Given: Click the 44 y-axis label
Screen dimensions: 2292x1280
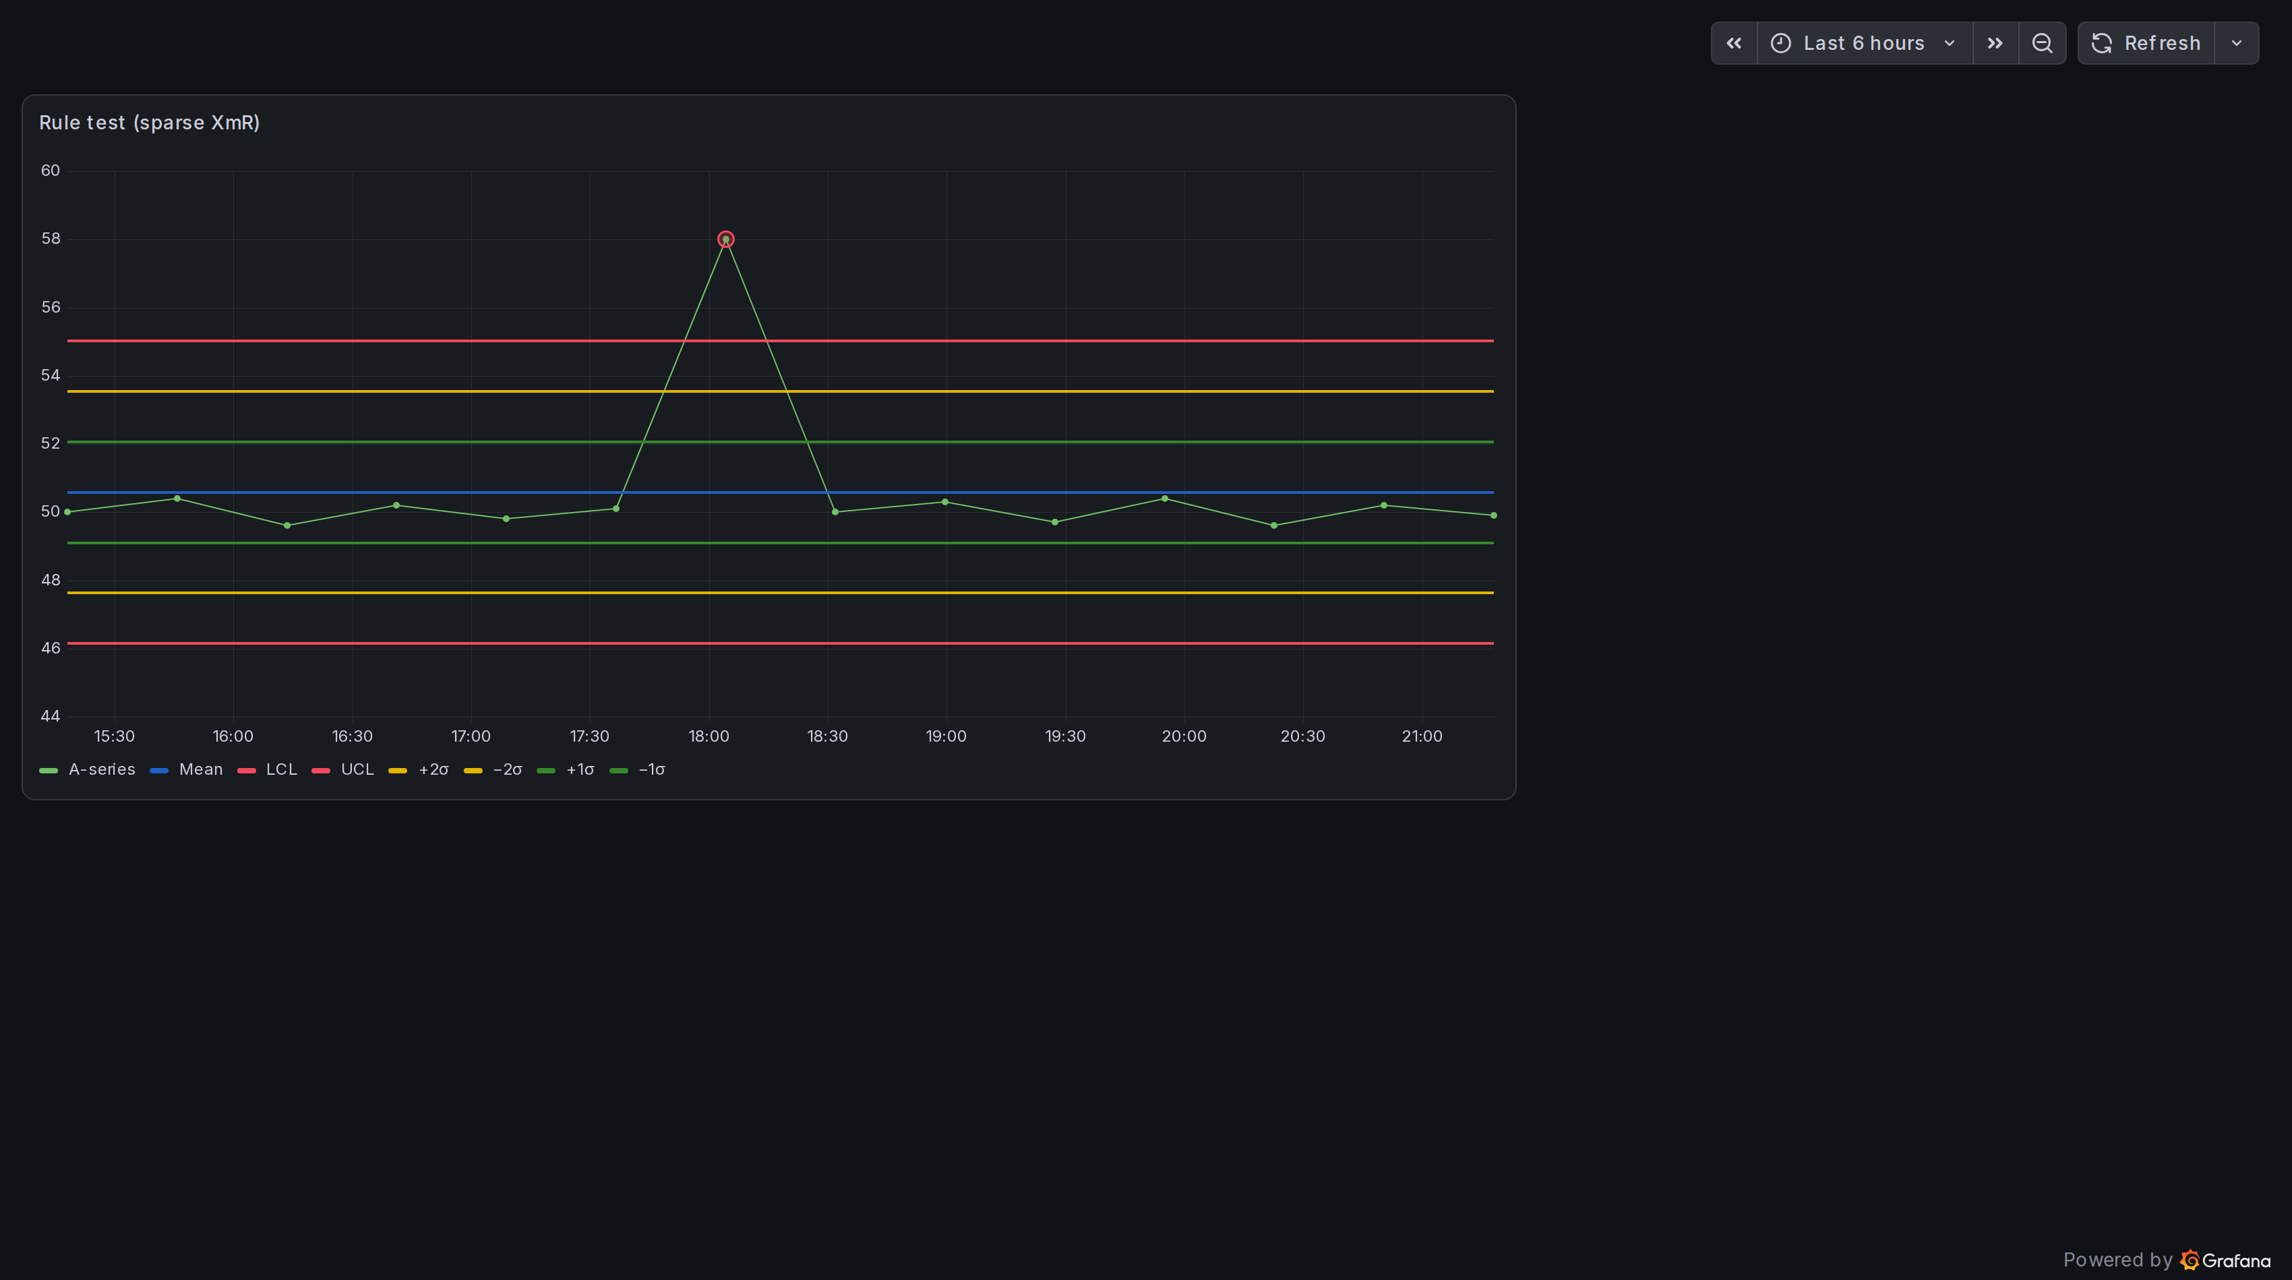Looking at the screenshot, I should tap(51, 716).
